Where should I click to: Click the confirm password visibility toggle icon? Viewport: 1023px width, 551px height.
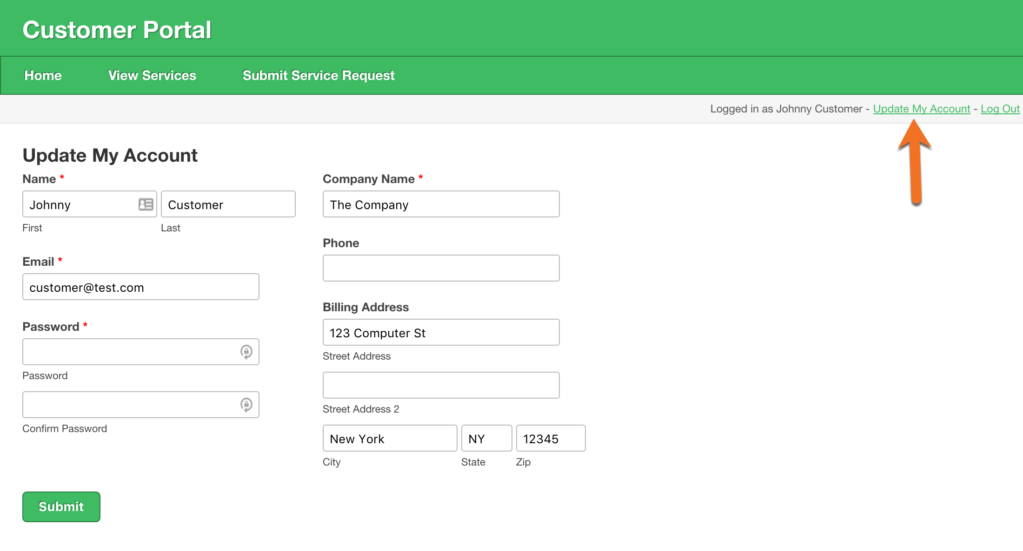246,405
